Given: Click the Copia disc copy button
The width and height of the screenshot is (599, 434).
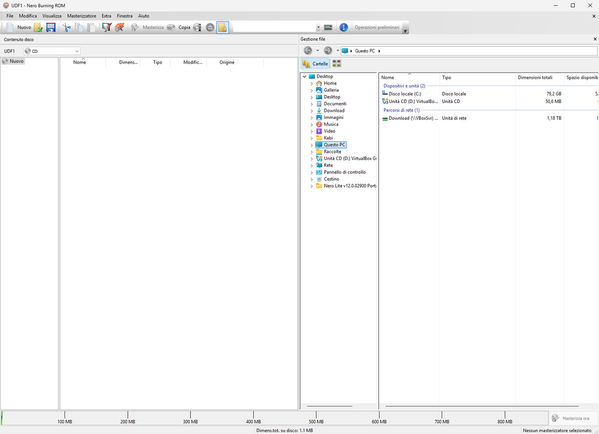Looking at the screenshot, I should click(x=179, y=27).
